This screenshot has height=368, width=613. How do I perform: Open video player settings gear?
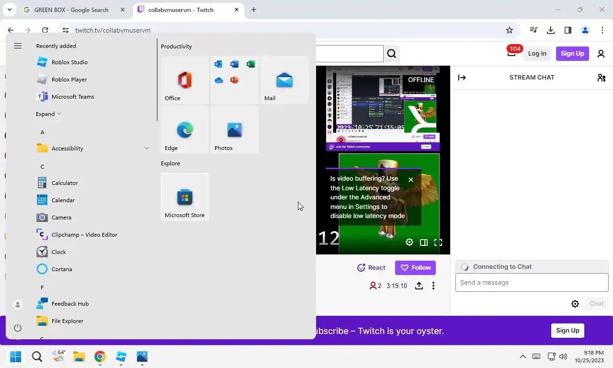tap(409, 242)
